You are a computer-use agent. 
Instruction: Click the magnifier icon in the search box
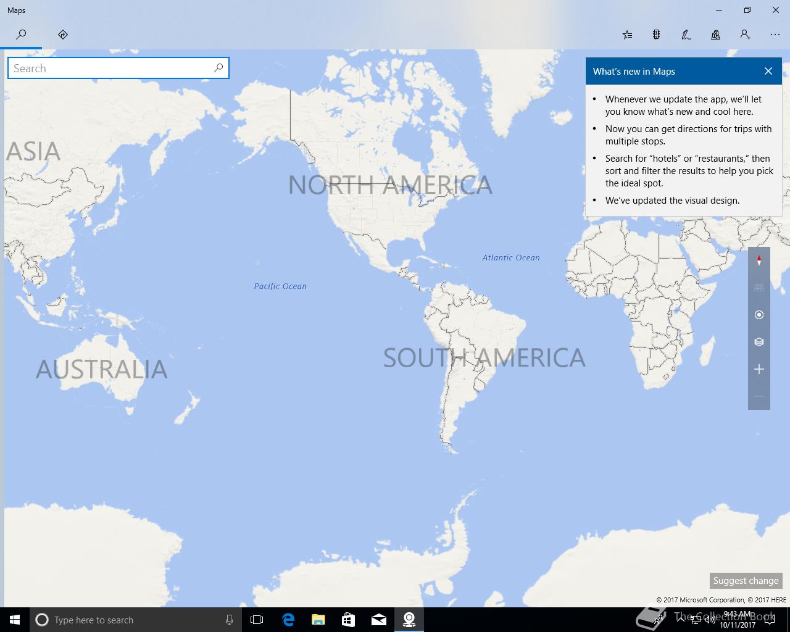click(x=218, y=68)
